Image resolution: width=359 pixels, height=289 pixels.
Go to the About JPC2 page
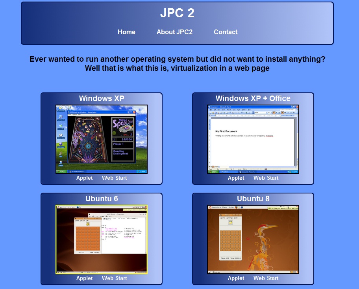tap(174, 32)
